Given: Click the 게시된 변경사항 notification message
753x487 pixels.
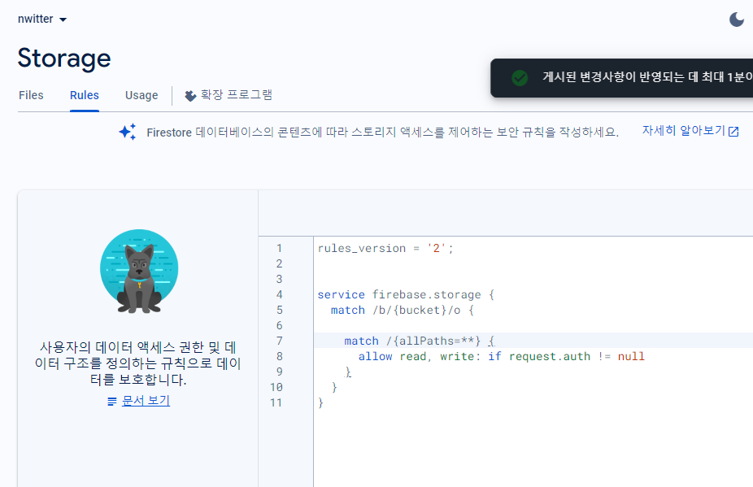Looking at the screenshot, I should pos(647,77).
